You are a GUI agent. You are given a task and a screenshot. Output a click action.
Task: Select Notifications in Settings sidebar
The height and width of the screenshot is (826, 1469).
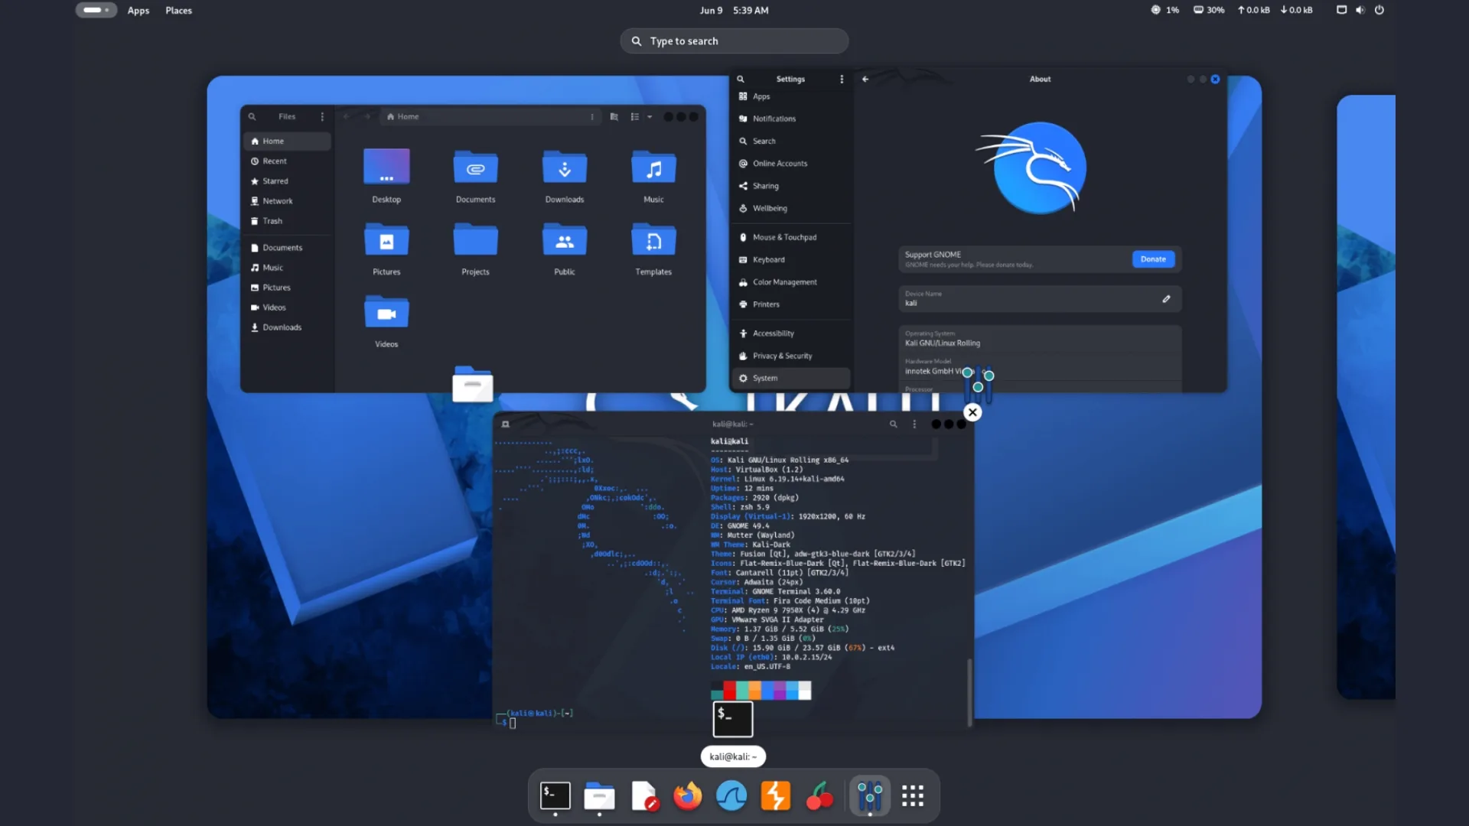(x=791, y=119)
